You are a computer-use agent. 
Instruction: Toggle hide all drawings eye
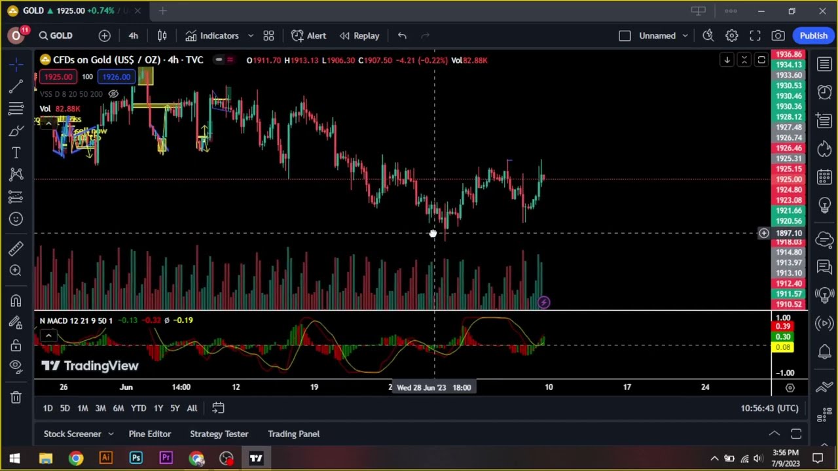[16, 367]
